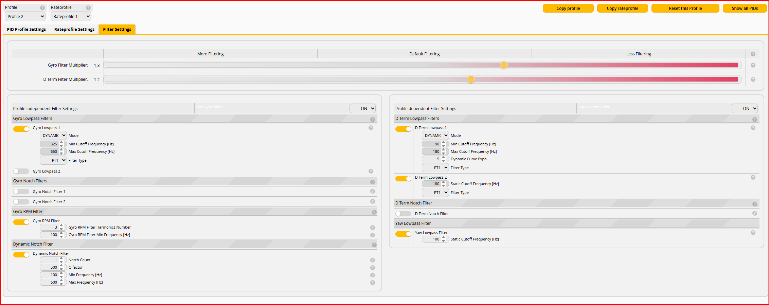Open help for Gyro RPM Filter Harmonics Number

[x=373, y=228]
